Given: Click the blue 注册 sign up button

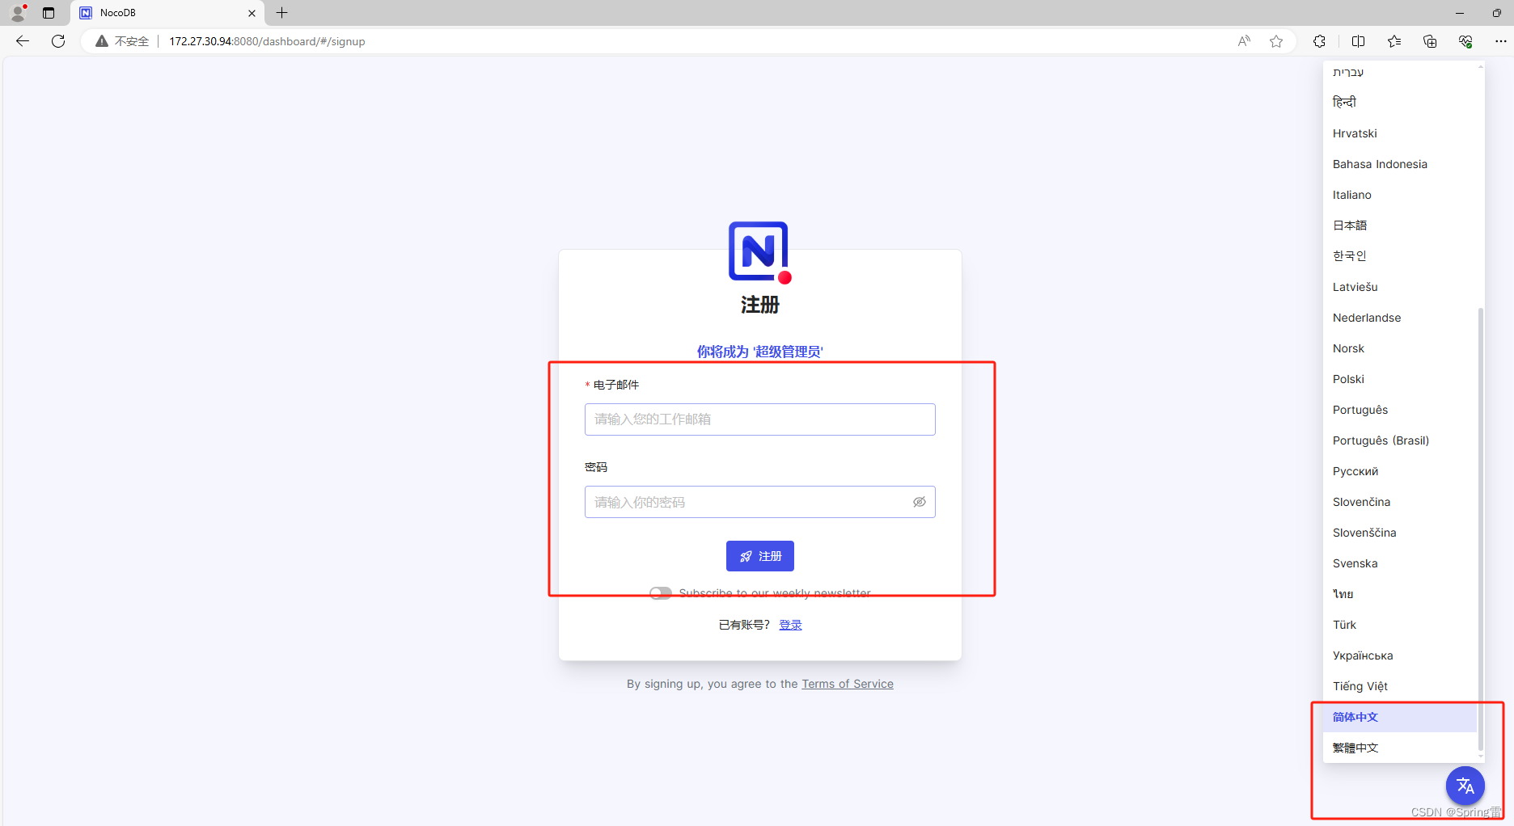Looking at the screenshot, I should 760,556.
